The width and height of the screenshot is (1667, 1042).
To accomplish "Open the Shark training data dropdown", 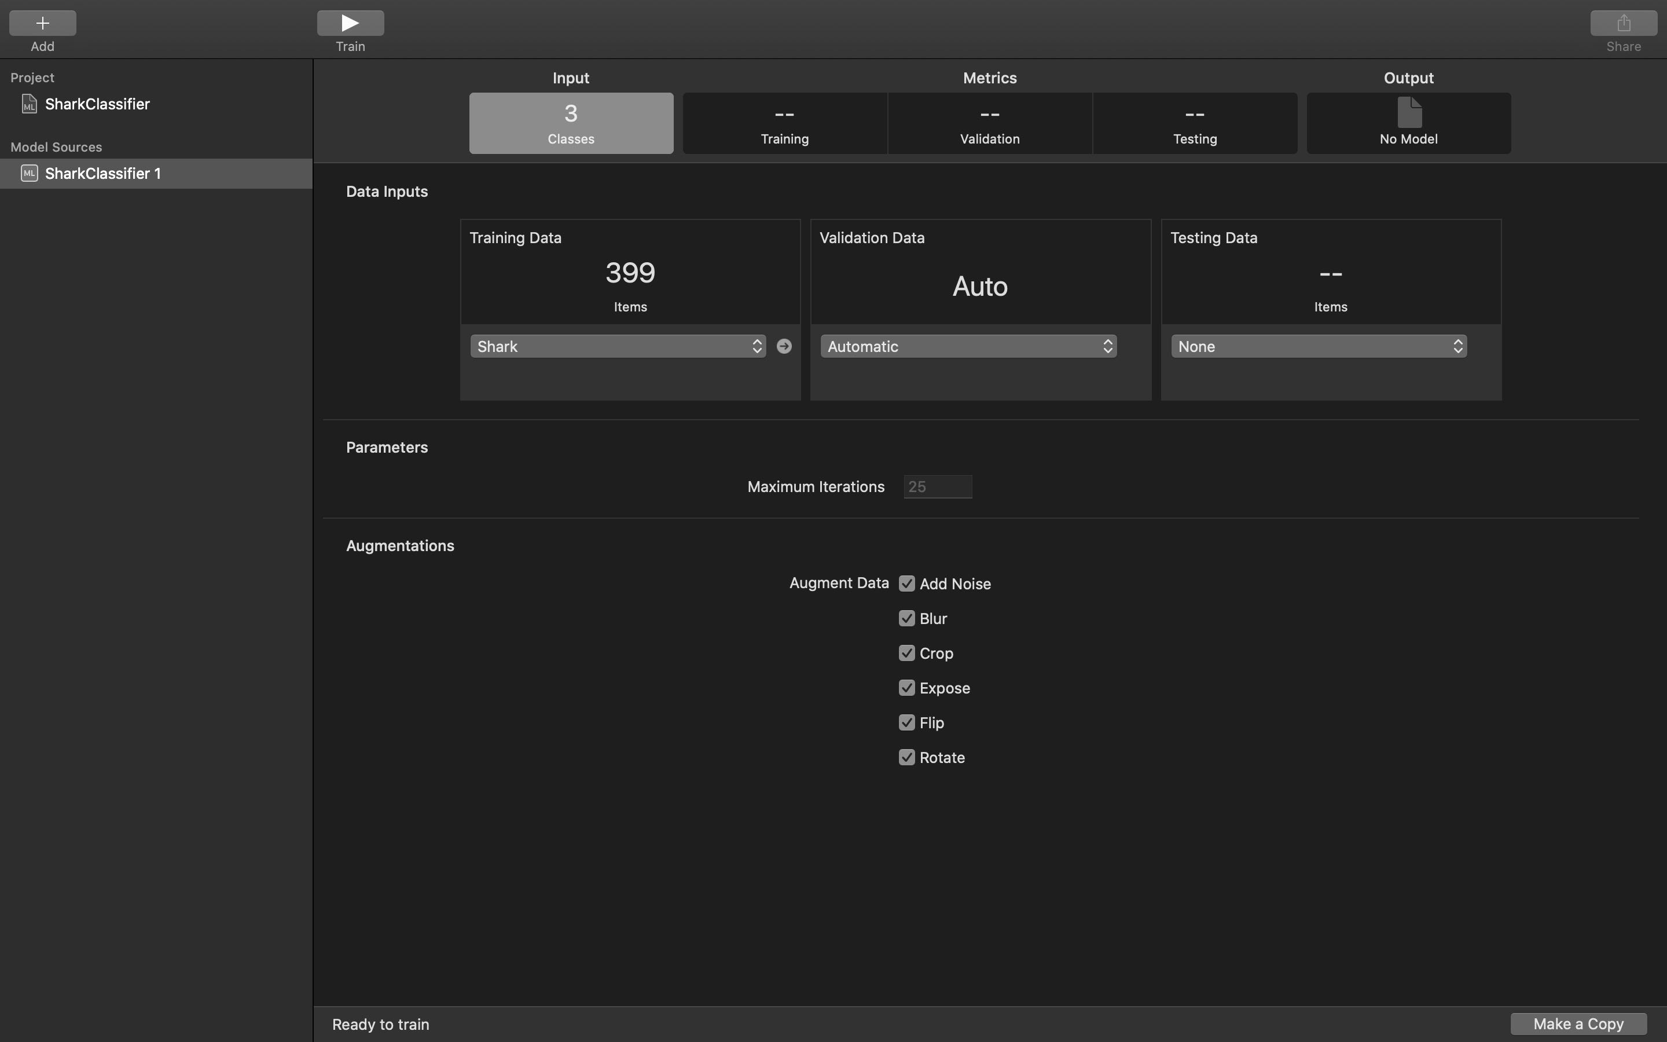I will click(x=617, y=346).
